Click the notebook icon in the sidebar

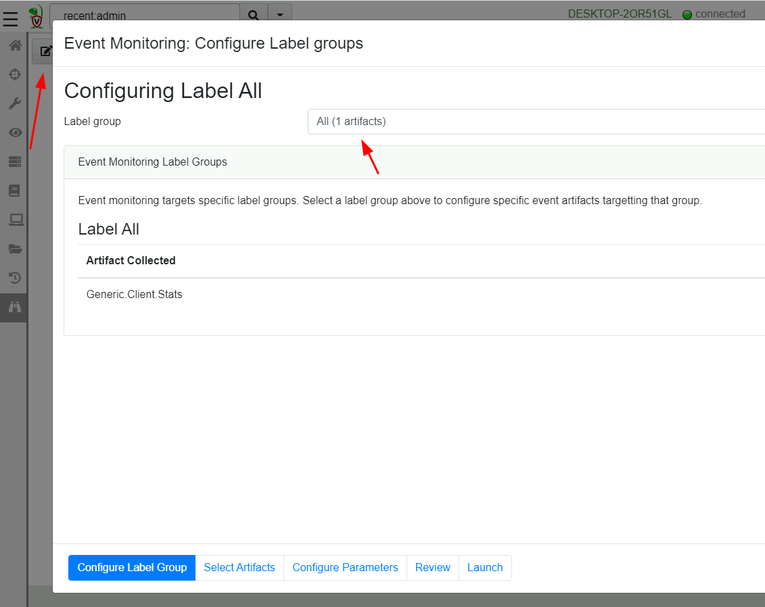(x=15, y=190)
